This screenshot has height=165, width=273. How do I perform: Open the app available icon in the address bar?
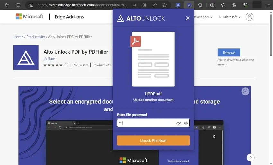pyautogui.click(x=135, y=5)
